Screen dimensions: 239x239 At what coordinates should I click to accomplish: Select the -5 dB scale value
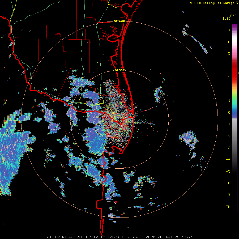tap(228, 172)
